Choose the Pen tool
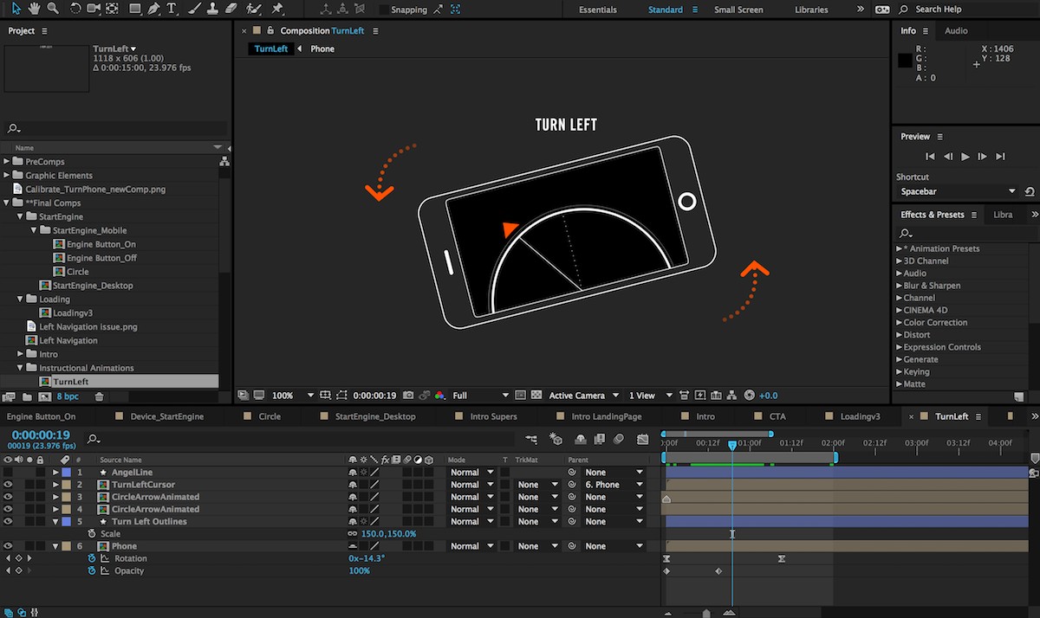Image resolution: width=1040 pixels, height=618 pixels. coord(154,10)
